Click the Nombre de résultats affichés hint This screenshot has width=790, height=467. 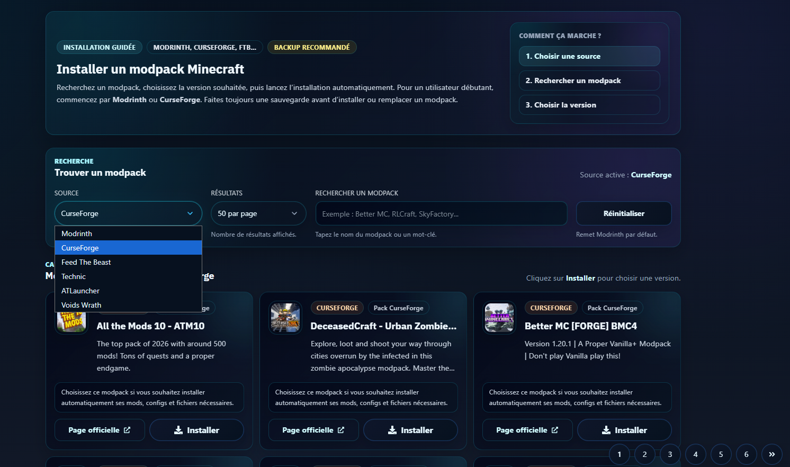click(x=254, y=235)
